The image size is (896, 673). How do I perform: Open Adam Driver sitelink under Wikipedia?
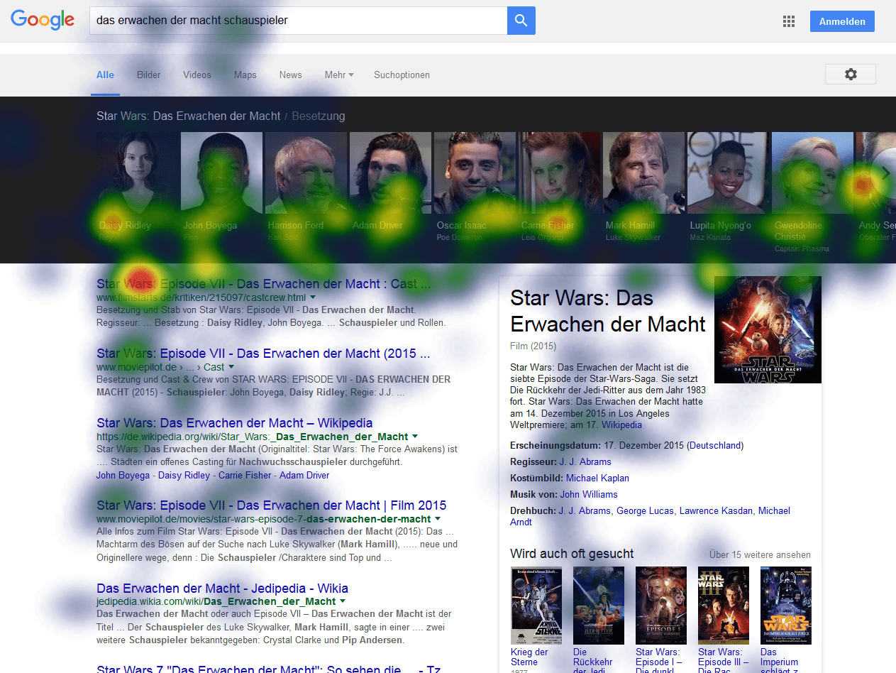coord(304,475)
